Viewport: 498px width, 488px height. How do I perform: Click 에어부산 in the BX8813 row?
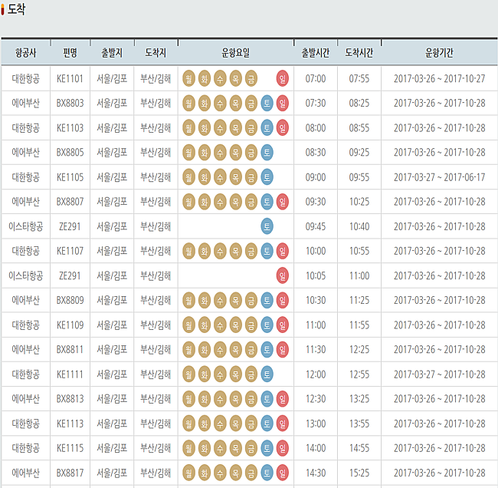point(26,399)
